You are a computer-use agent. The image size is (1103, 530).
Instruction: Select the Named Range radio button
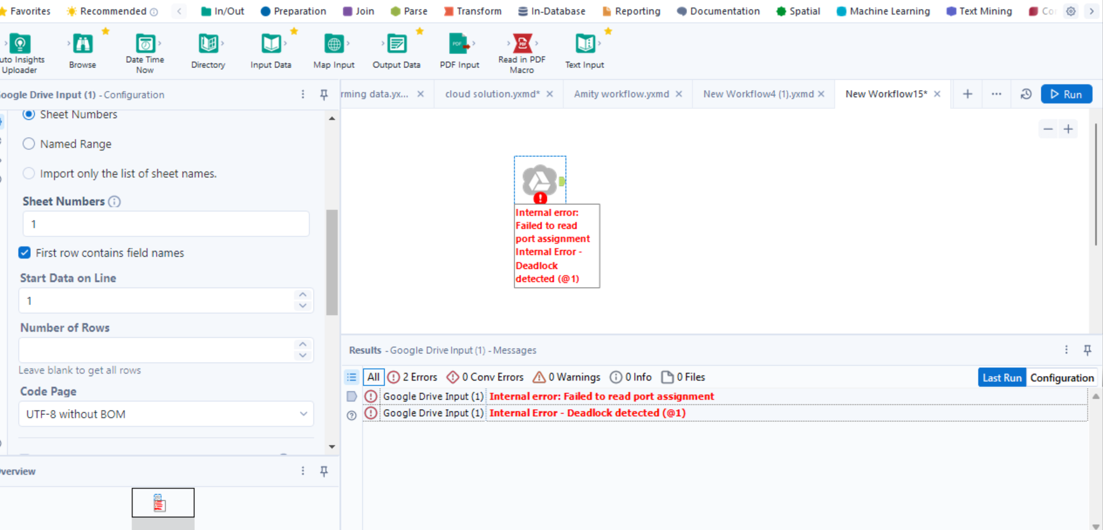tap(29, 144)
